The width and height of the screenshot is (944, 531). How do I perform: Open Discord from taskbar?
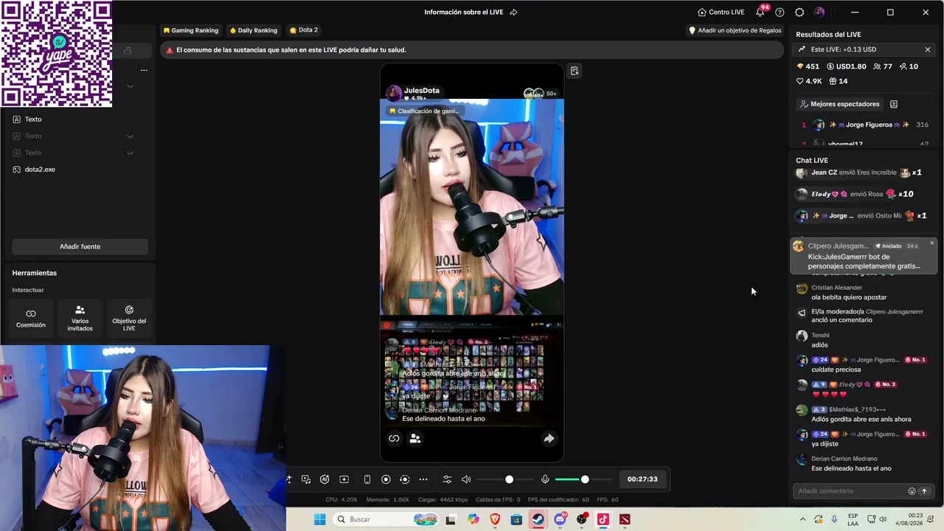click(560, 519)
